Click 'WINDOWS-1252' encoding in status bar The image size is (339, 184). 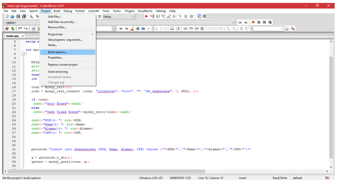click(x=180, y=178)
